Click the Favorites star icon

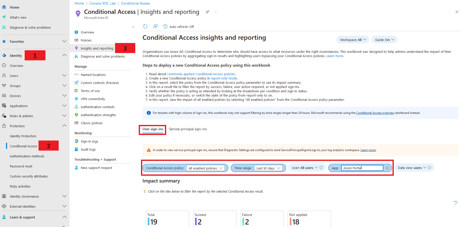tap(4, 41)
